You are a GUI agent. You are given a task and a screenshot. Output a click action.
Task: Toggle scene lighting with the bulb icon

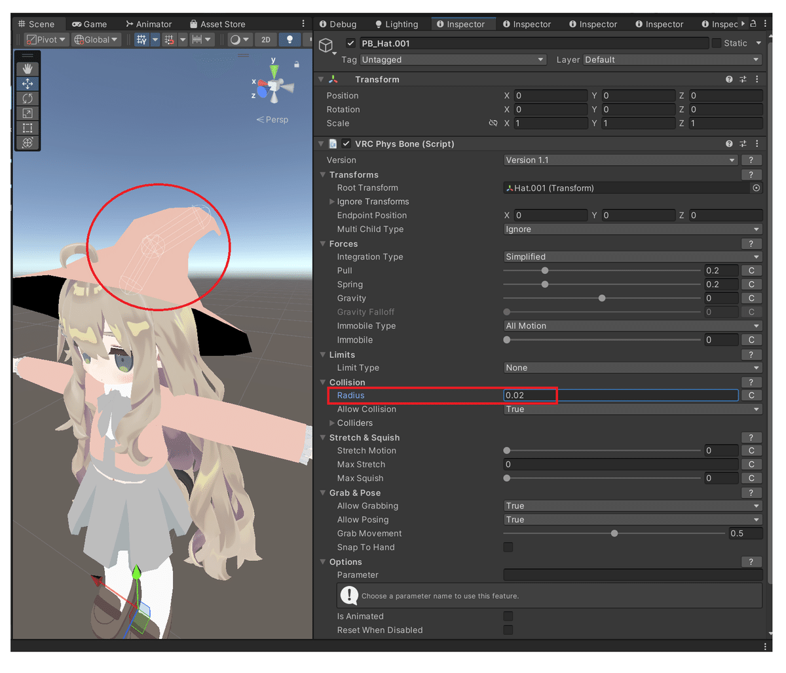click(290, 39)
